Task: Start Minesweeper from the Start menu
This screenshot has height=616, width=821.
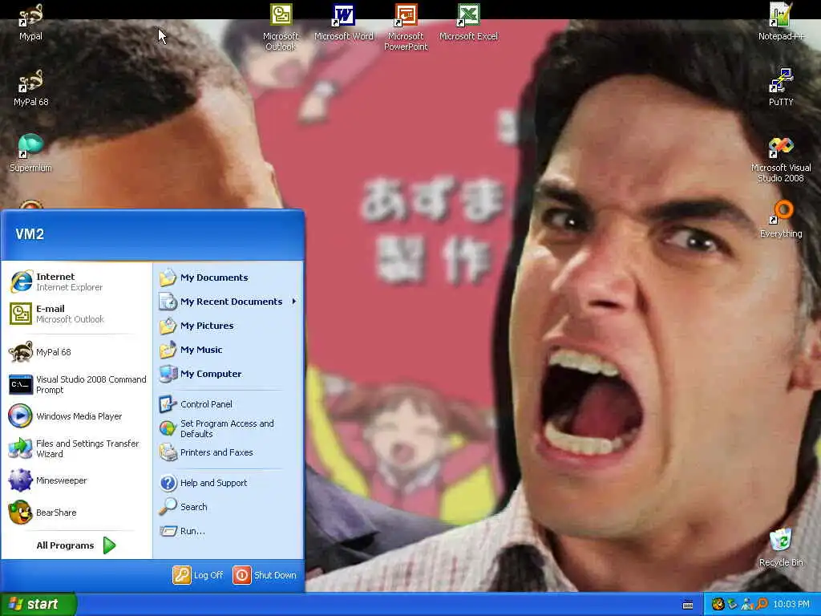Action: [x=77, y=480]
